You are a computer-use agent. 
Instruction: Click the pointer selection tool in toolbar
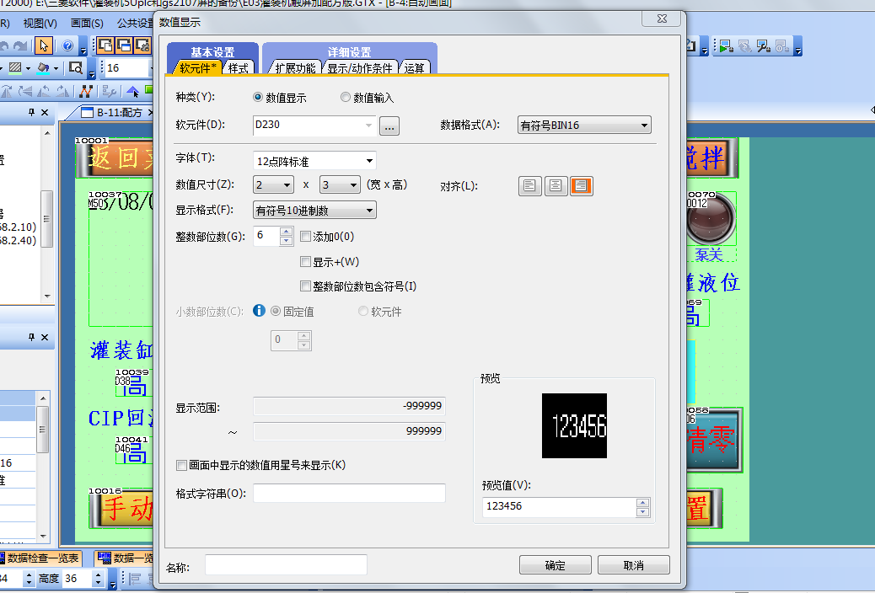tap(45, 45)
